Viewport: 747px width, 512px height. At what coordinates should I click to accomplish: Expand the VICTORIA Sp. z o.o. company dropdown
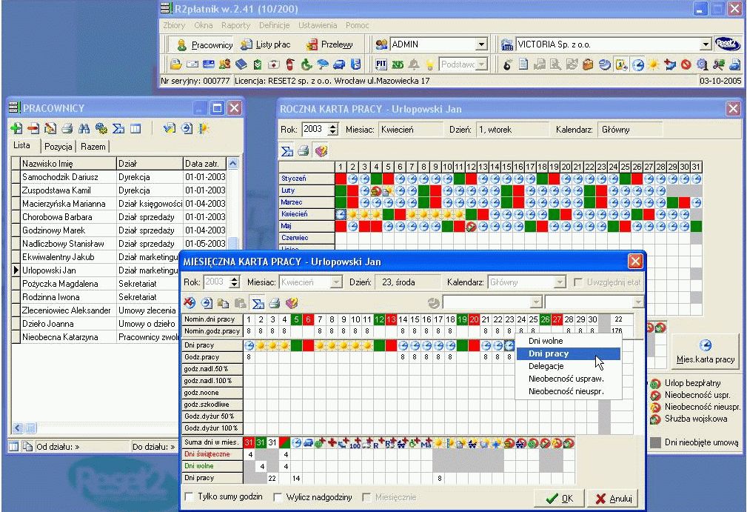click(706, 44)
